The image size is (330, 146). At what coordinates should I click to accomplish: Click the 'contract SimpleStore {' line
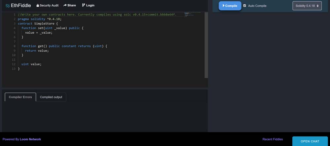(38, 23)
